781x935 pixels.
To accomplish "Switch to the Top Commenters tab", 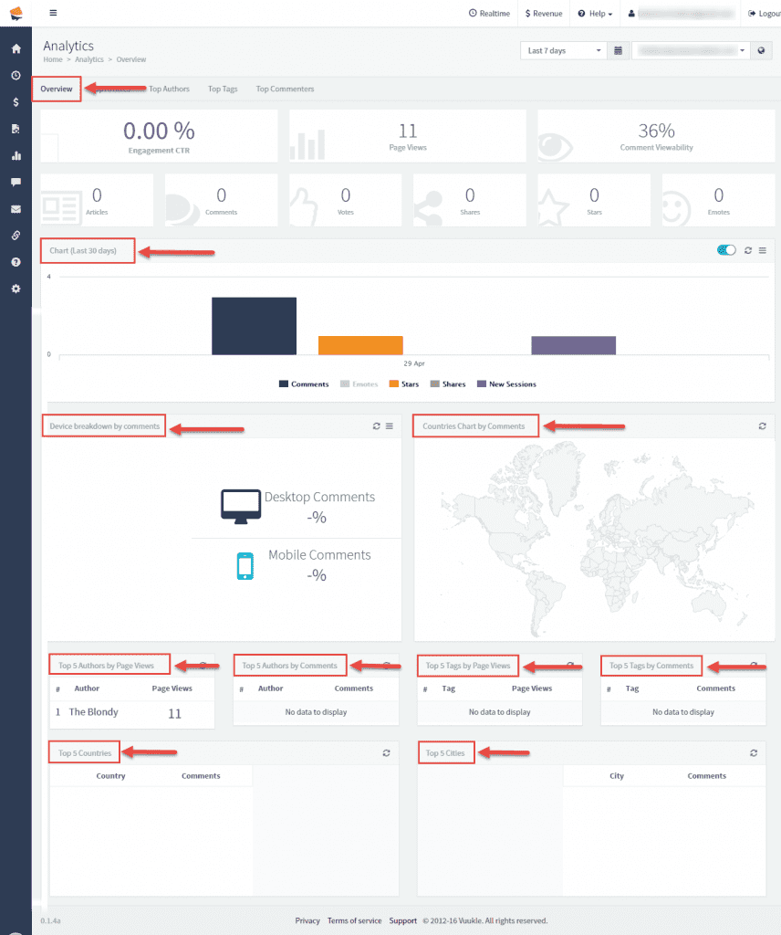I will pos(285,89).
